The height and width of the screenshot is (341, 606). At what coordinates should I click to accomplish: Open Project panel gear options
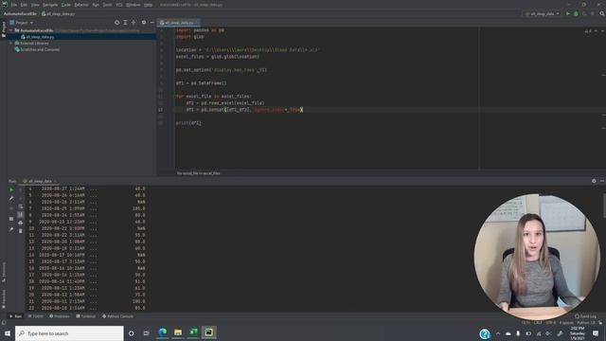[144, 23]
